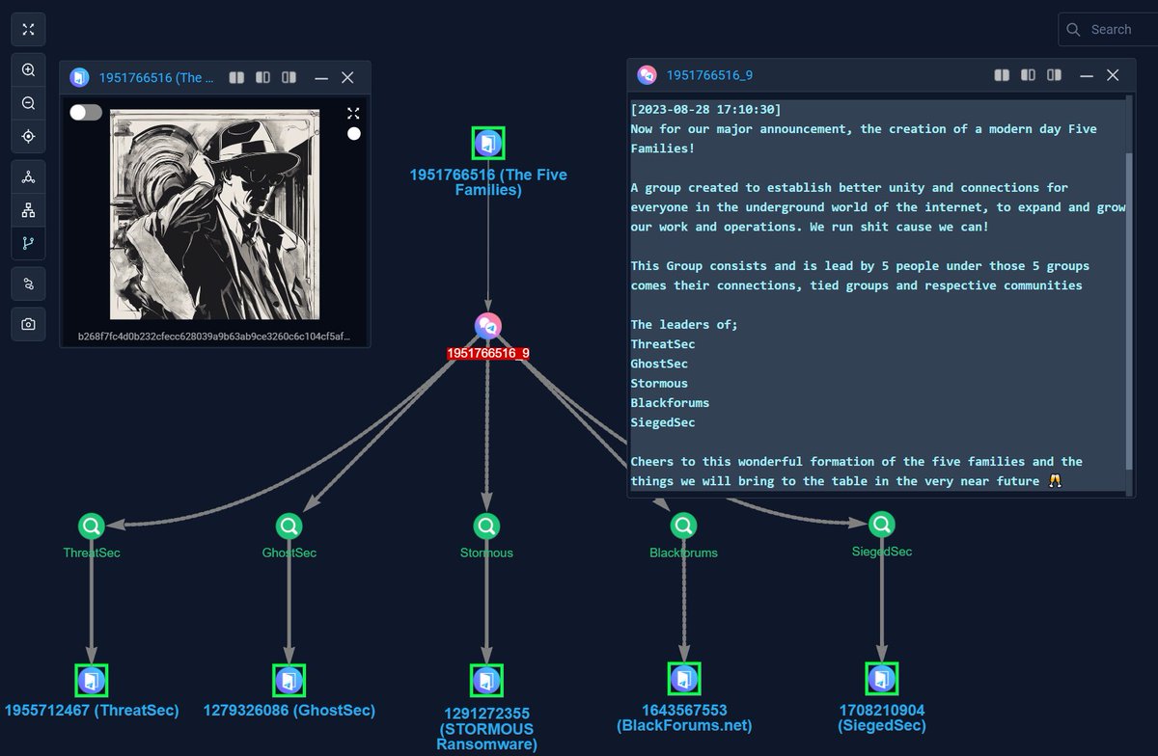Minimize the image preview panel
This screenshot has height=756, width=1158.
click(322, 77)
